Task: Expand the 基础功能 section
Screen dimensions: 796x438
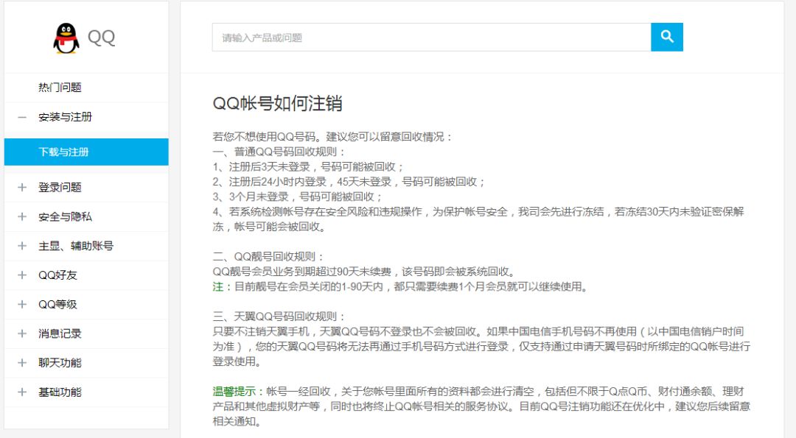Action: (x=20, y=392)
